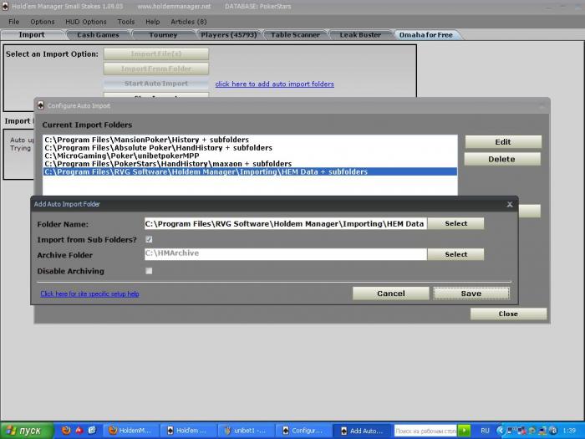
Task: Click the RU language indicator
Action: pyautogui.click(x=485, y=431)
